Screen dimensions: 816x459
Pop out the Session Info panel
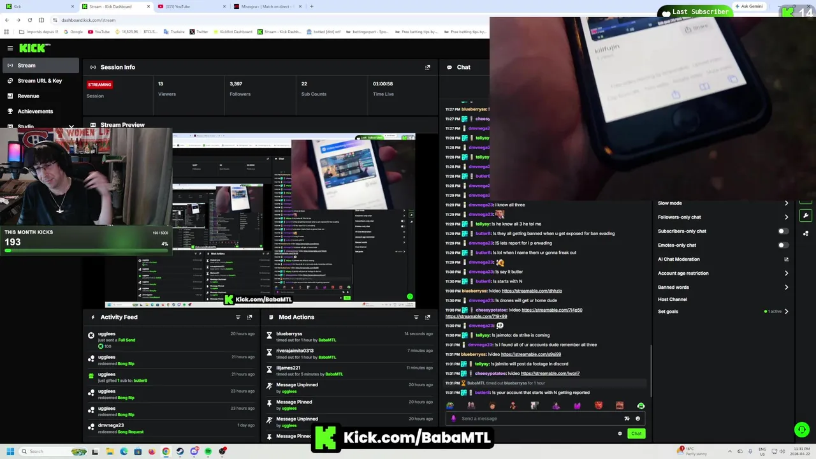point(428,67)
